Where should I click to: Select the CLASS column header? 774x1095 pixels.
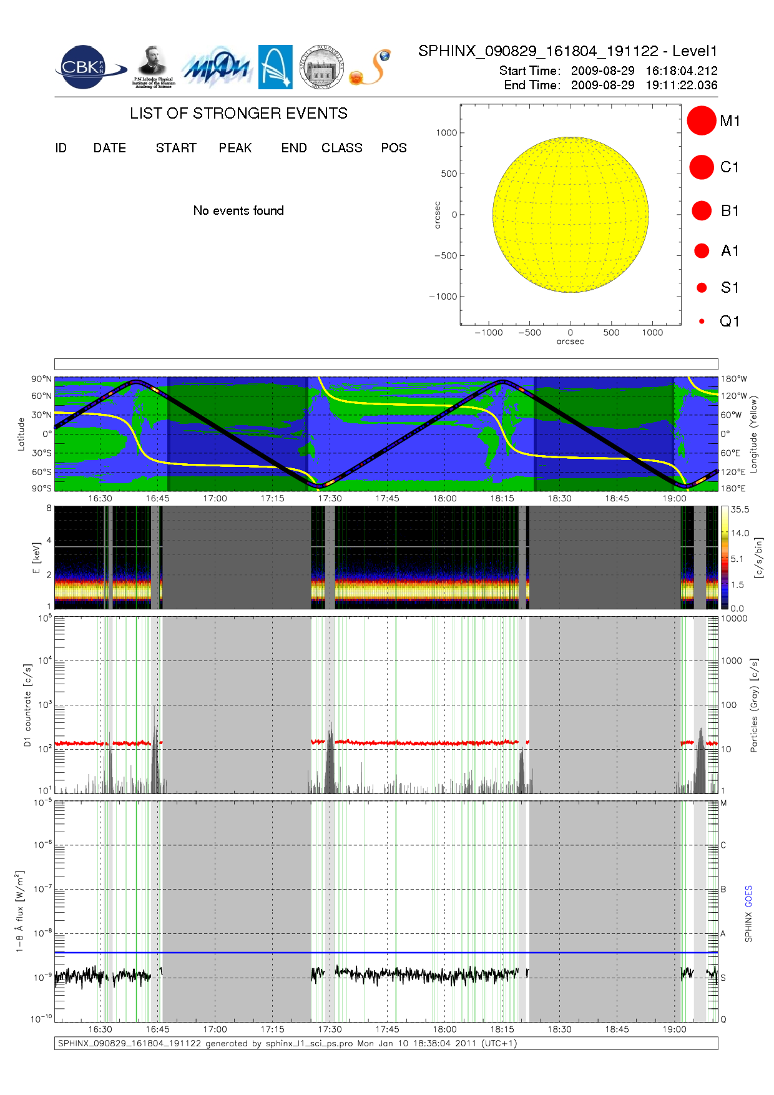click(341, 148)
